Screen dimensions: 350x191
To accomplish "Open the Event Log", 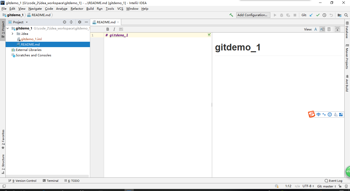I will point(333,181).
